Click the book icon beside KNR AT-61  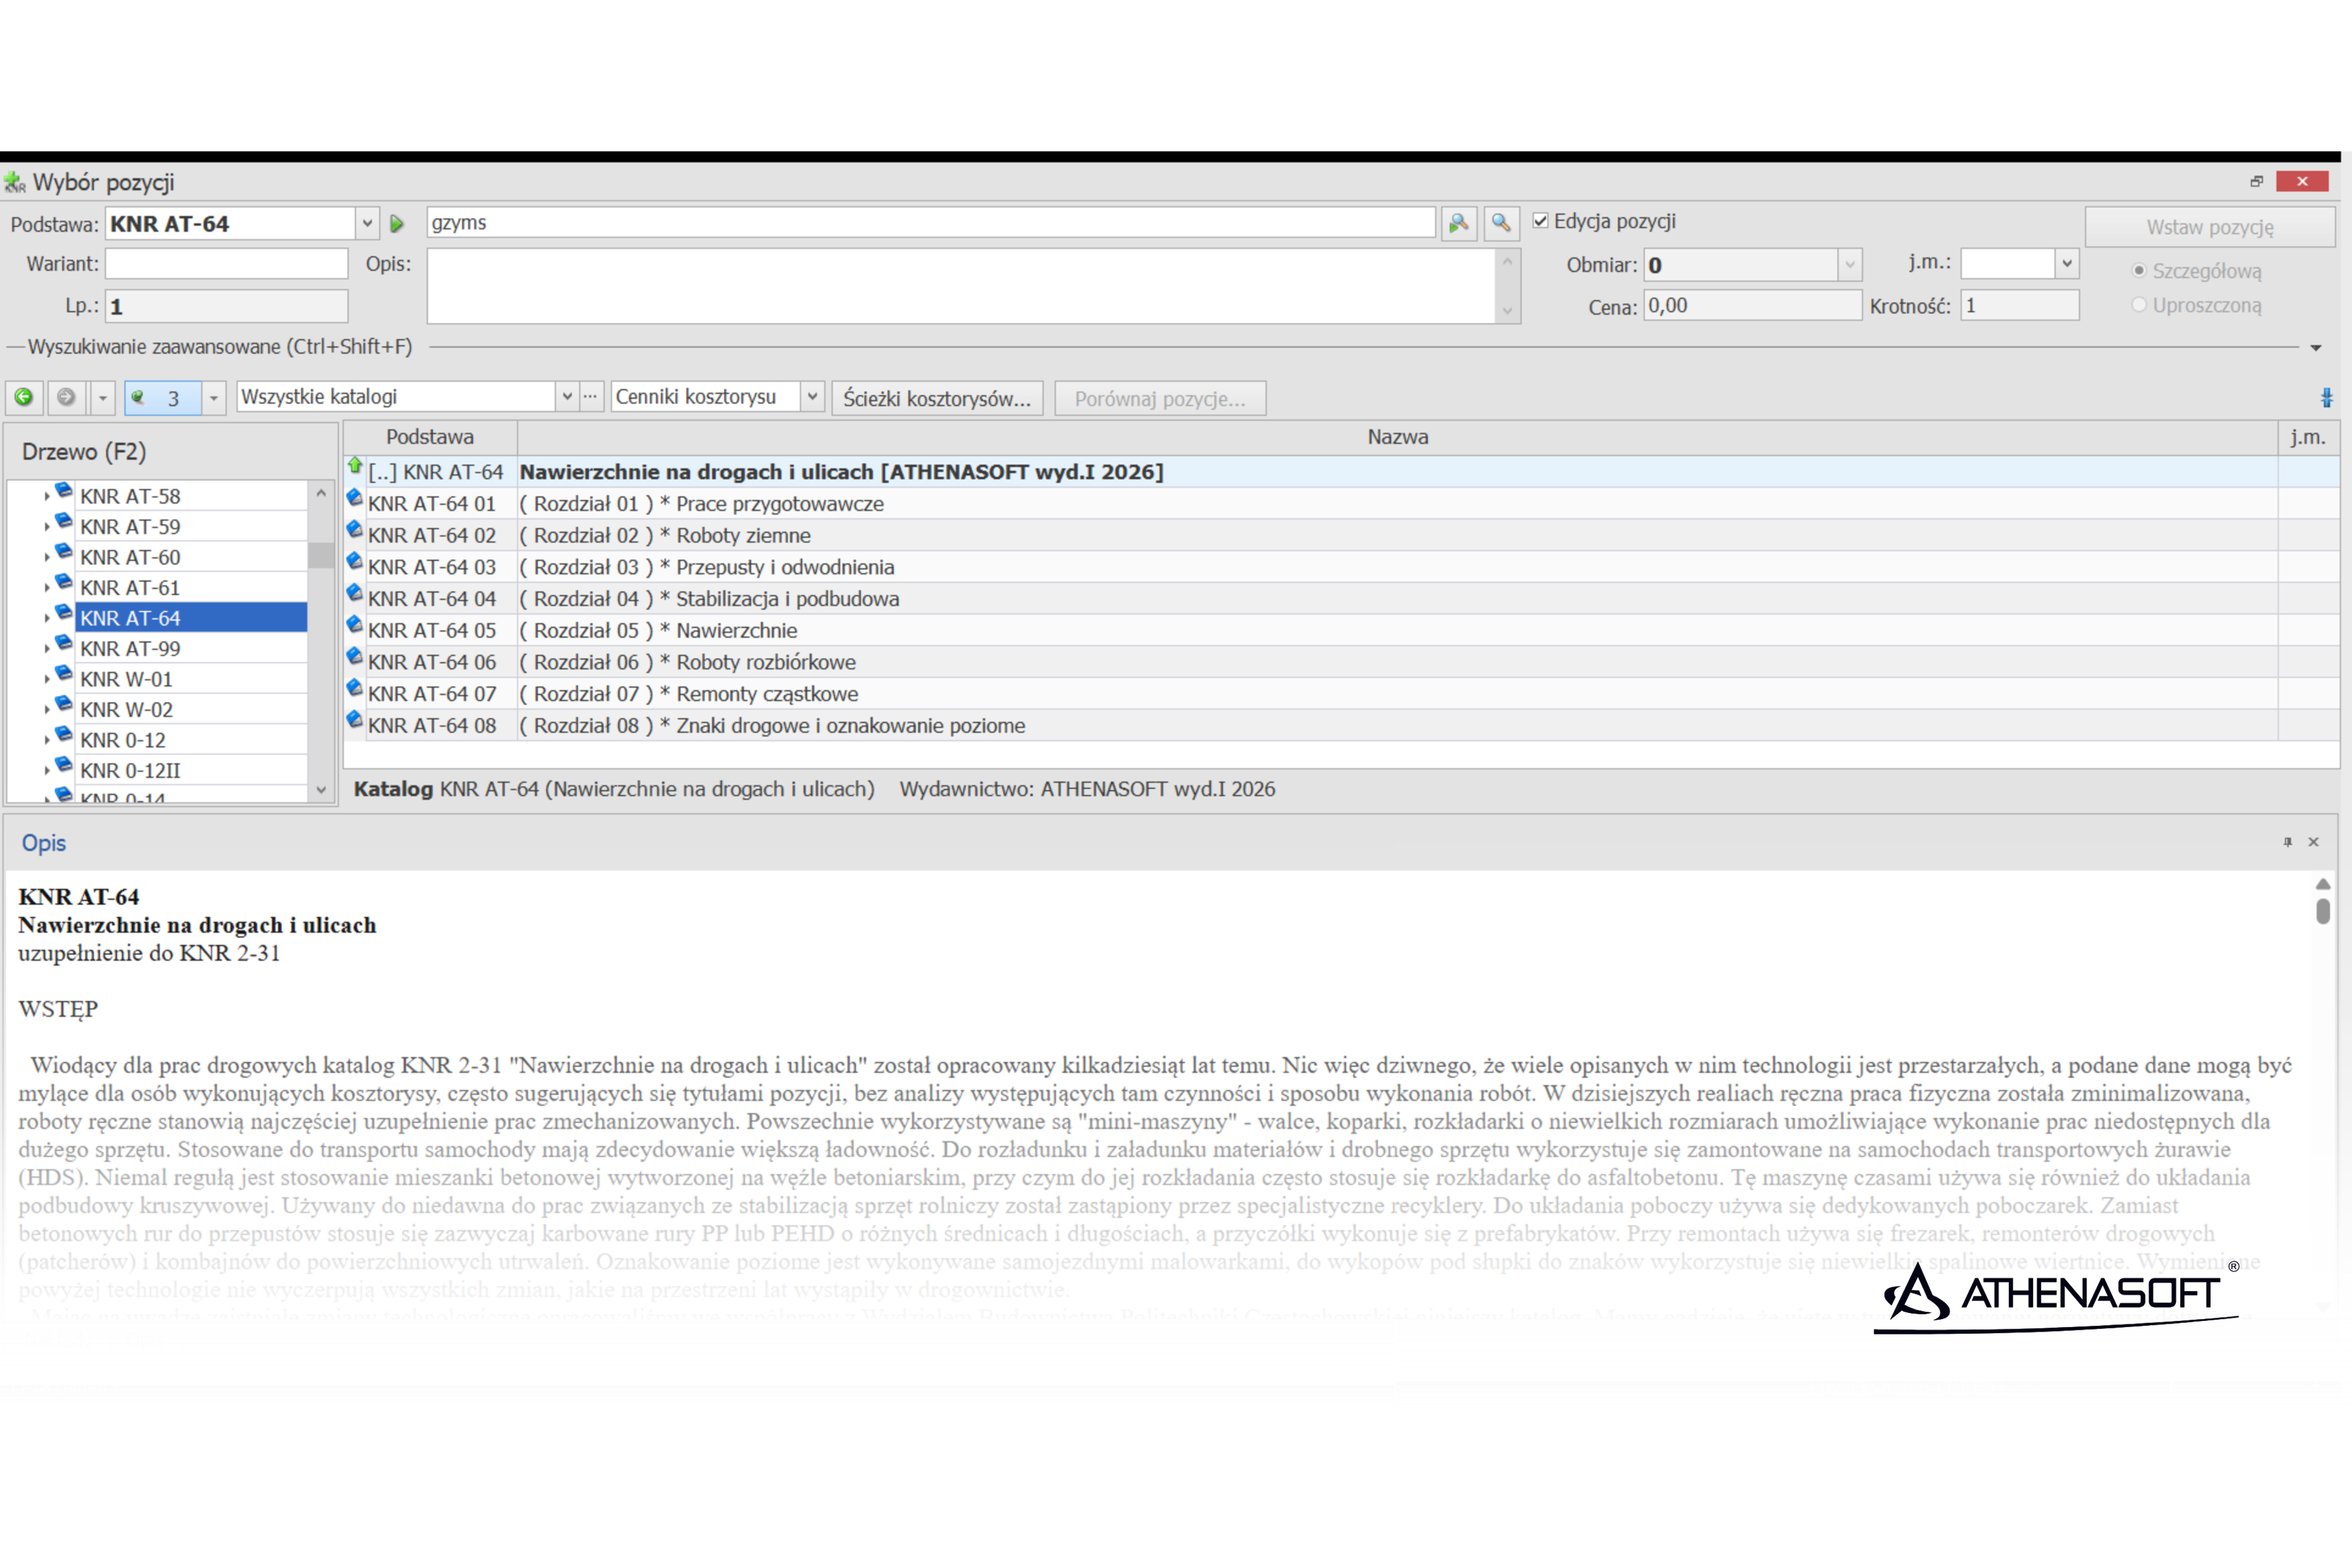coord(64,582)
